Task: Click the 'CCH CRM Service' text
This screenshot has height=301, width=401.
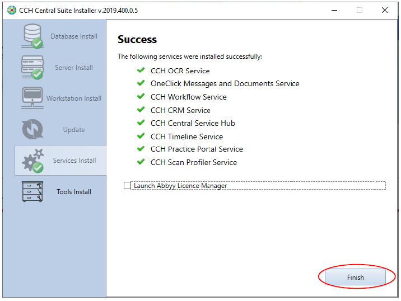Action: tap(180, 110)
